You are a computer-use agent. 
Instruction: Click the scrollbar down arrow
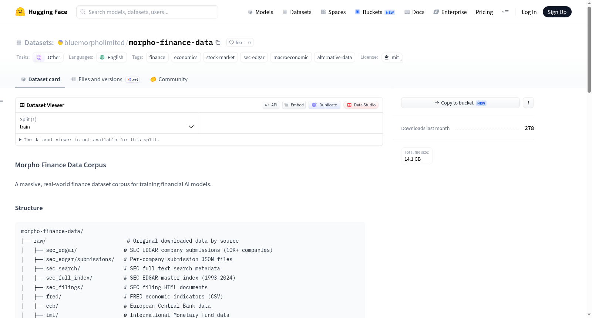589,315
